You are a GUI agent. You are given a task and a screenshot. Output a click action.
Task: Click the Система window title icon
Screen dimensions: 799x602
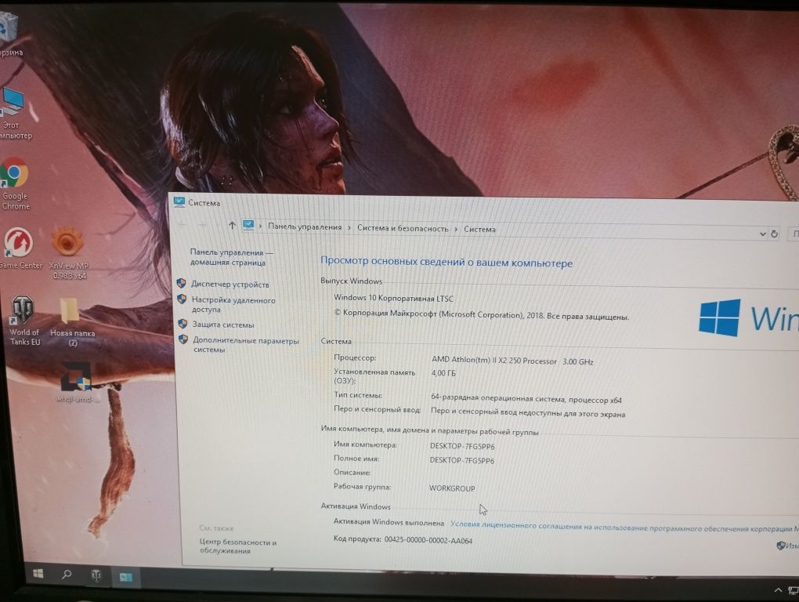179,201
